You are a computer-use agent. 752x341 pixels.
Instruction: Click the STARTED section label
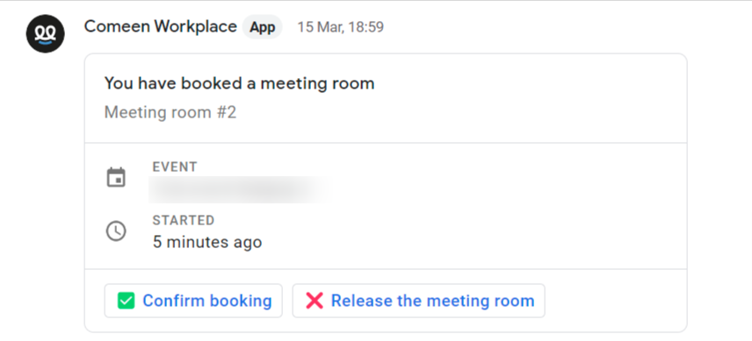pyautogui.click(x=184, y=221)
